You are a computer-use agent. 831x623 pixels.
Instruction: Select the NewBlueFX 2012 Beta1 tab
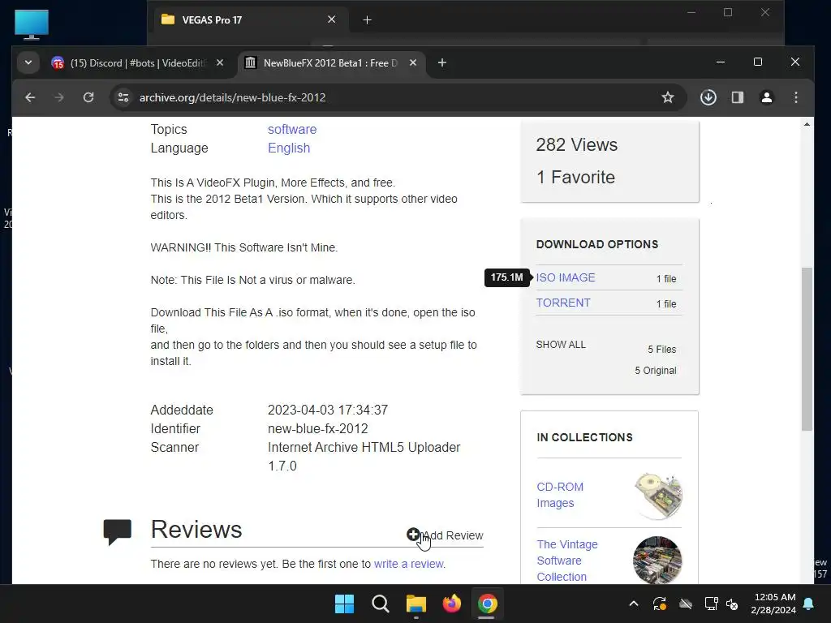330,63
